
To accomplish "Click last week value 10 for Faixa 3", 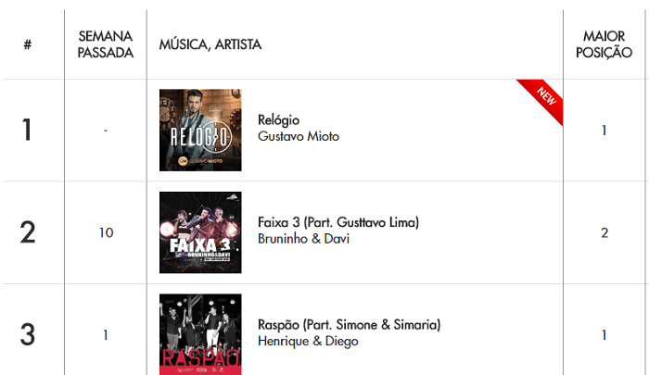I will pos(106,232).
